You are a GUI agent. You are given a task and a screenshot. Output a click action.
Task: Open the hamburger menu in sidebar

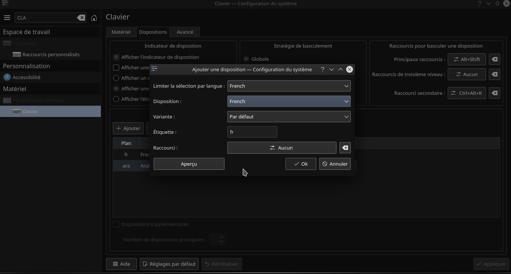click(x=7, y=18)
